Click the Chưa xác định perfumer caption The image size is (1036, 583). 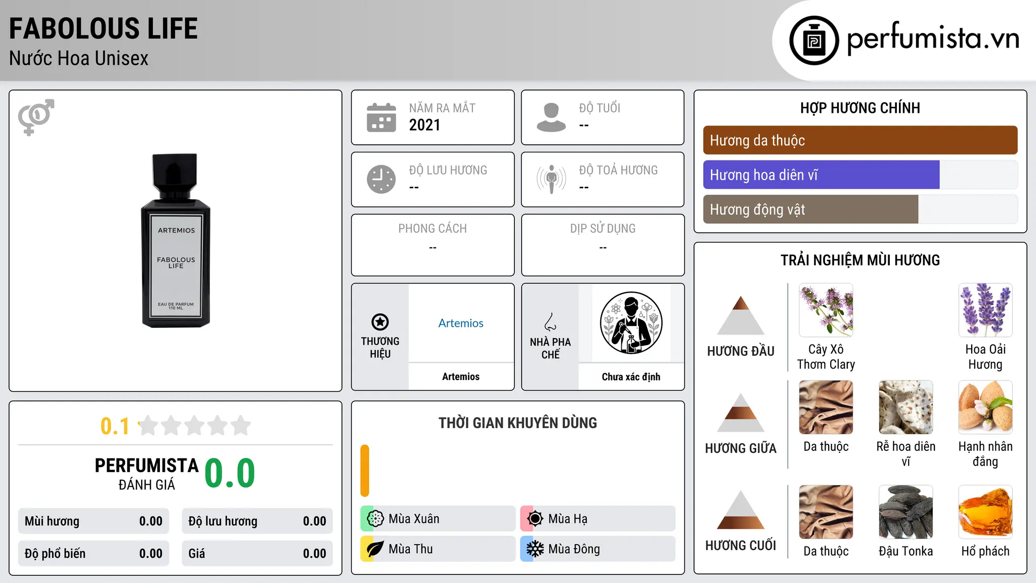coord(631,377)
